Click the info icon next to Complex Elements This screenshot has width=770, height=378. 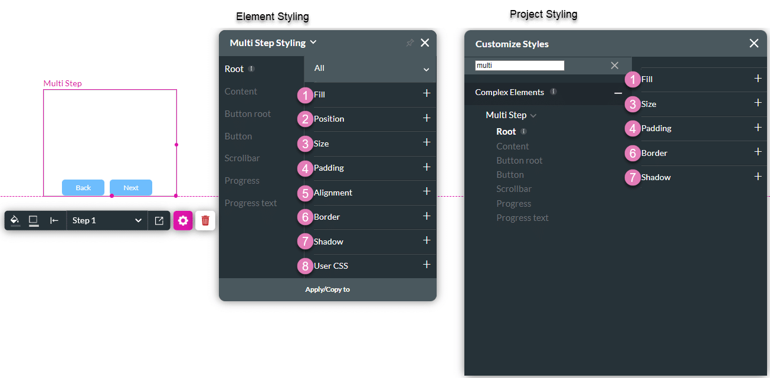(553, 92)
